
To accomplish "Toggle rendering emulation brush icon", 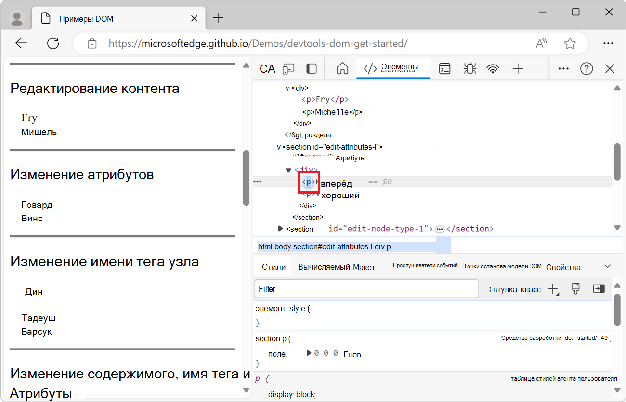I will tap(575, 288).
